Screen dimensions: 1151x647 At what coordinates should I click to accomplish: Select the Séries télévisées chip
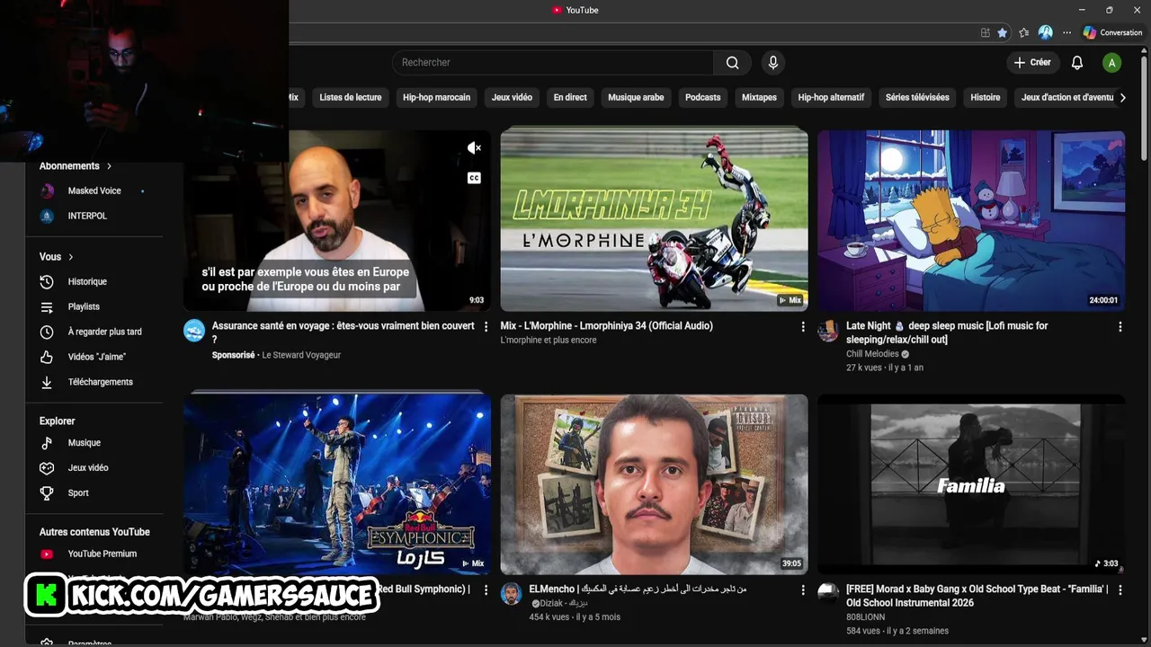(x=917, y=97)
